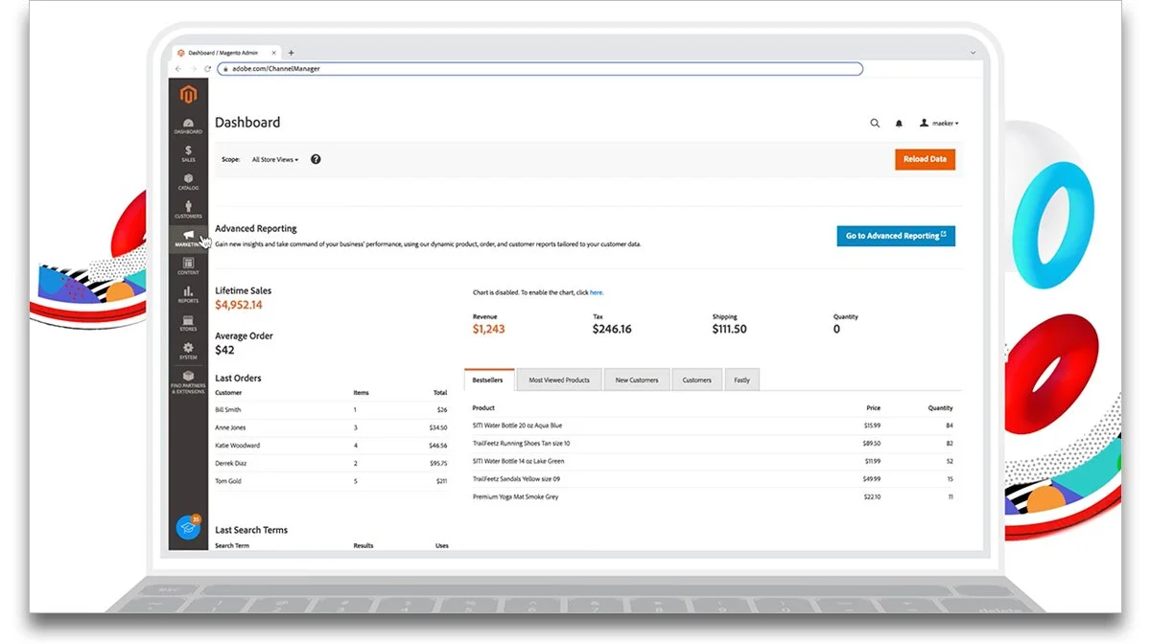Screen dimensions: 1151x644
Task: Click the Bill Smith order row
Action: point(331,409)
